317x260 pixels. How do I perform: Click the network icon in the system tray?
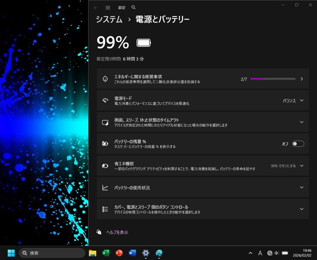click(x=270, y=253)
